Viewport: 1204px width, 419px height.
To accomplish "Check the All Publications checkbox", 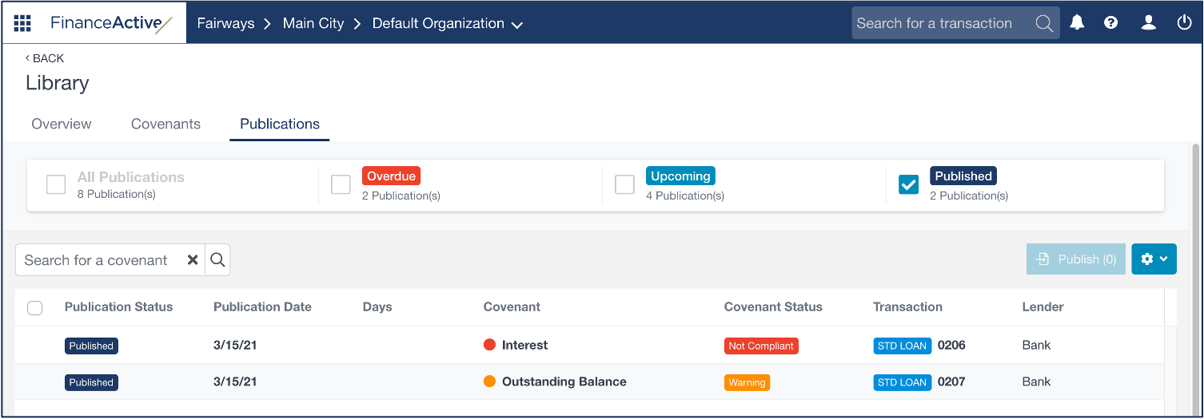I will 56,185.
